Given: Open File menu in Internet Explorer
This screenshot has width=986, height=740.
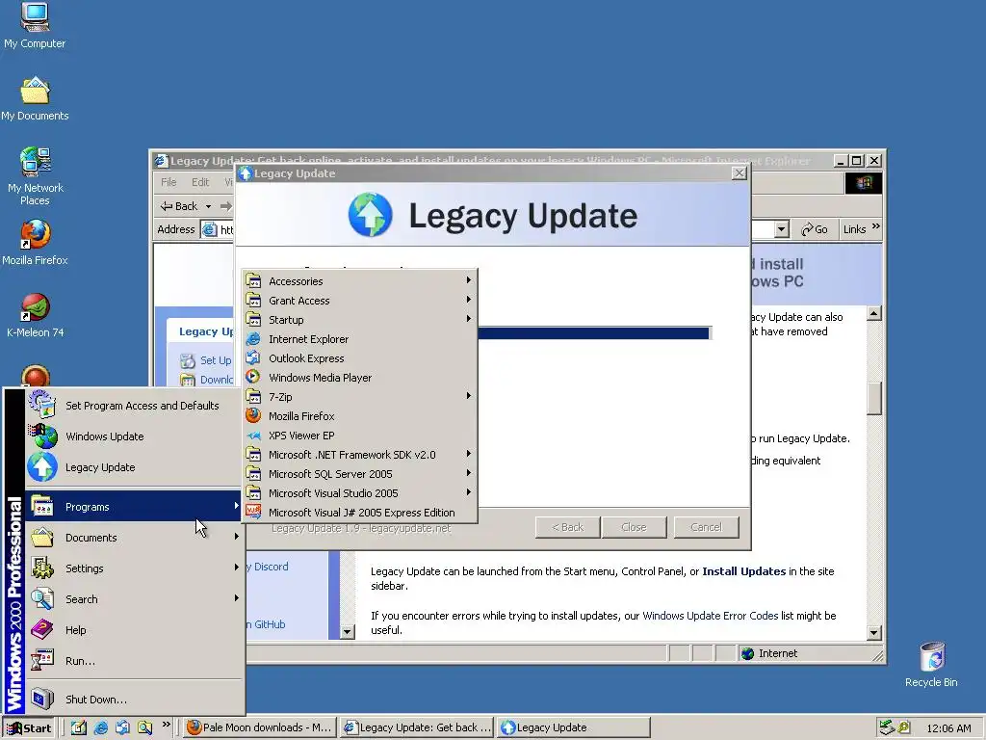Looking at the screenshot, I should (169, 182).
